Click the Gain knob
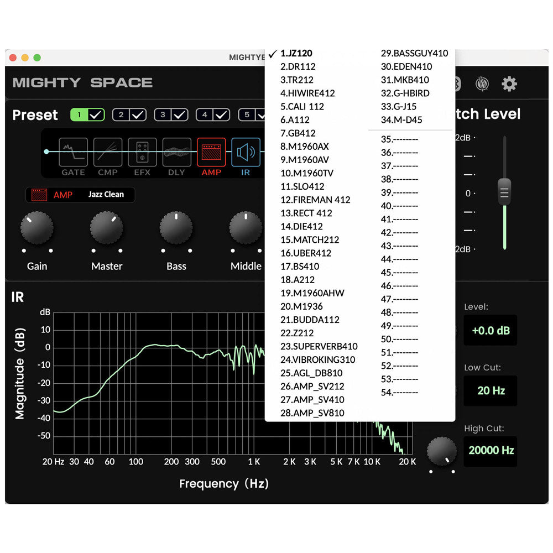Image resolution: width=553 pixels, height=553 pixels. pyautogui.click(x=37, y=228)
